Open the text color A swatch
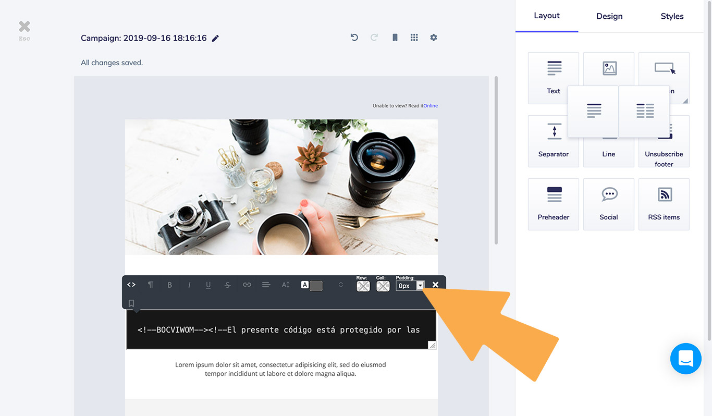Screen dimensions: 712x416 pos(305,285)
